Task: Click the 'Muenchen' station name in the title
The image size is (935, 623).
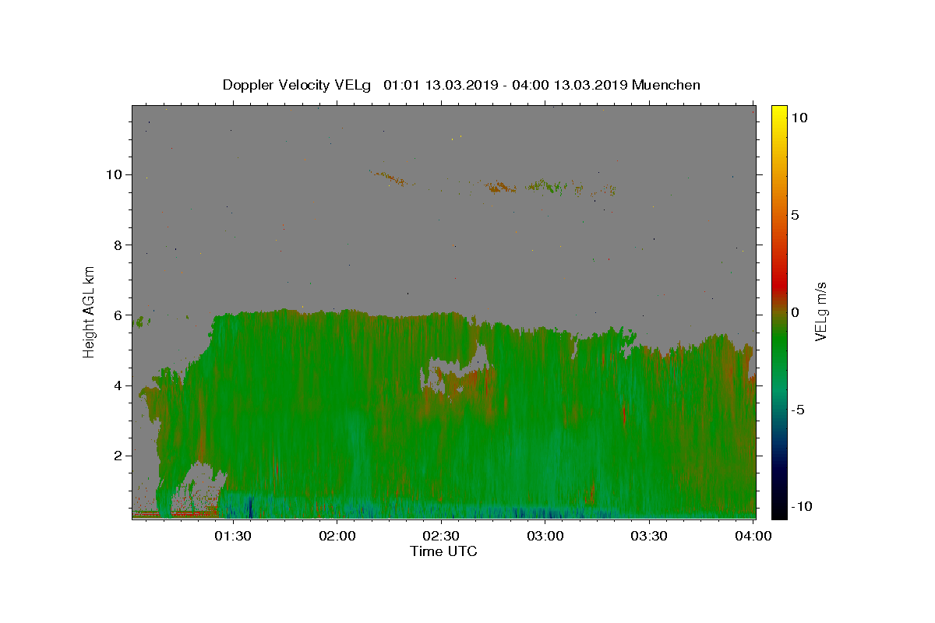Action: pos(666,85)
